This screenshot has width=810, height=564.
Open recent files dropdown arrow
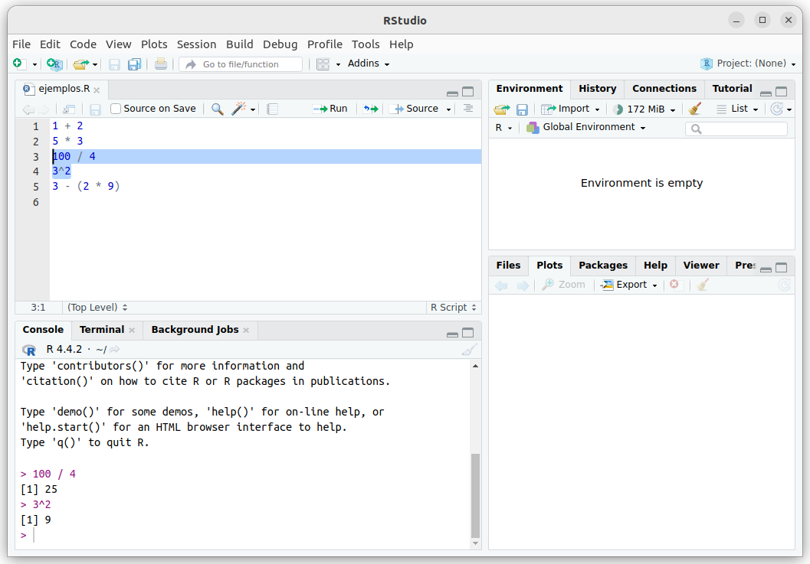click(x=95, y=64)
